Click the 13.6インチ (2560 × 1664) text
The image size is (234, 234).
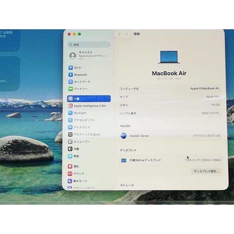(x=203, y=160)
